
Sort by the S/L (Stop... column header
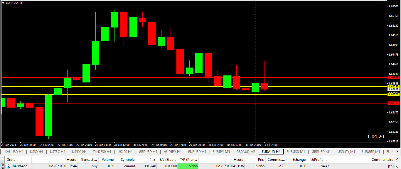[x=167, y=160]
